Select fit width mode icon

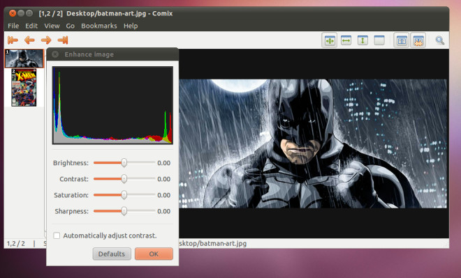pyautogui.click(x=346, y=40)
